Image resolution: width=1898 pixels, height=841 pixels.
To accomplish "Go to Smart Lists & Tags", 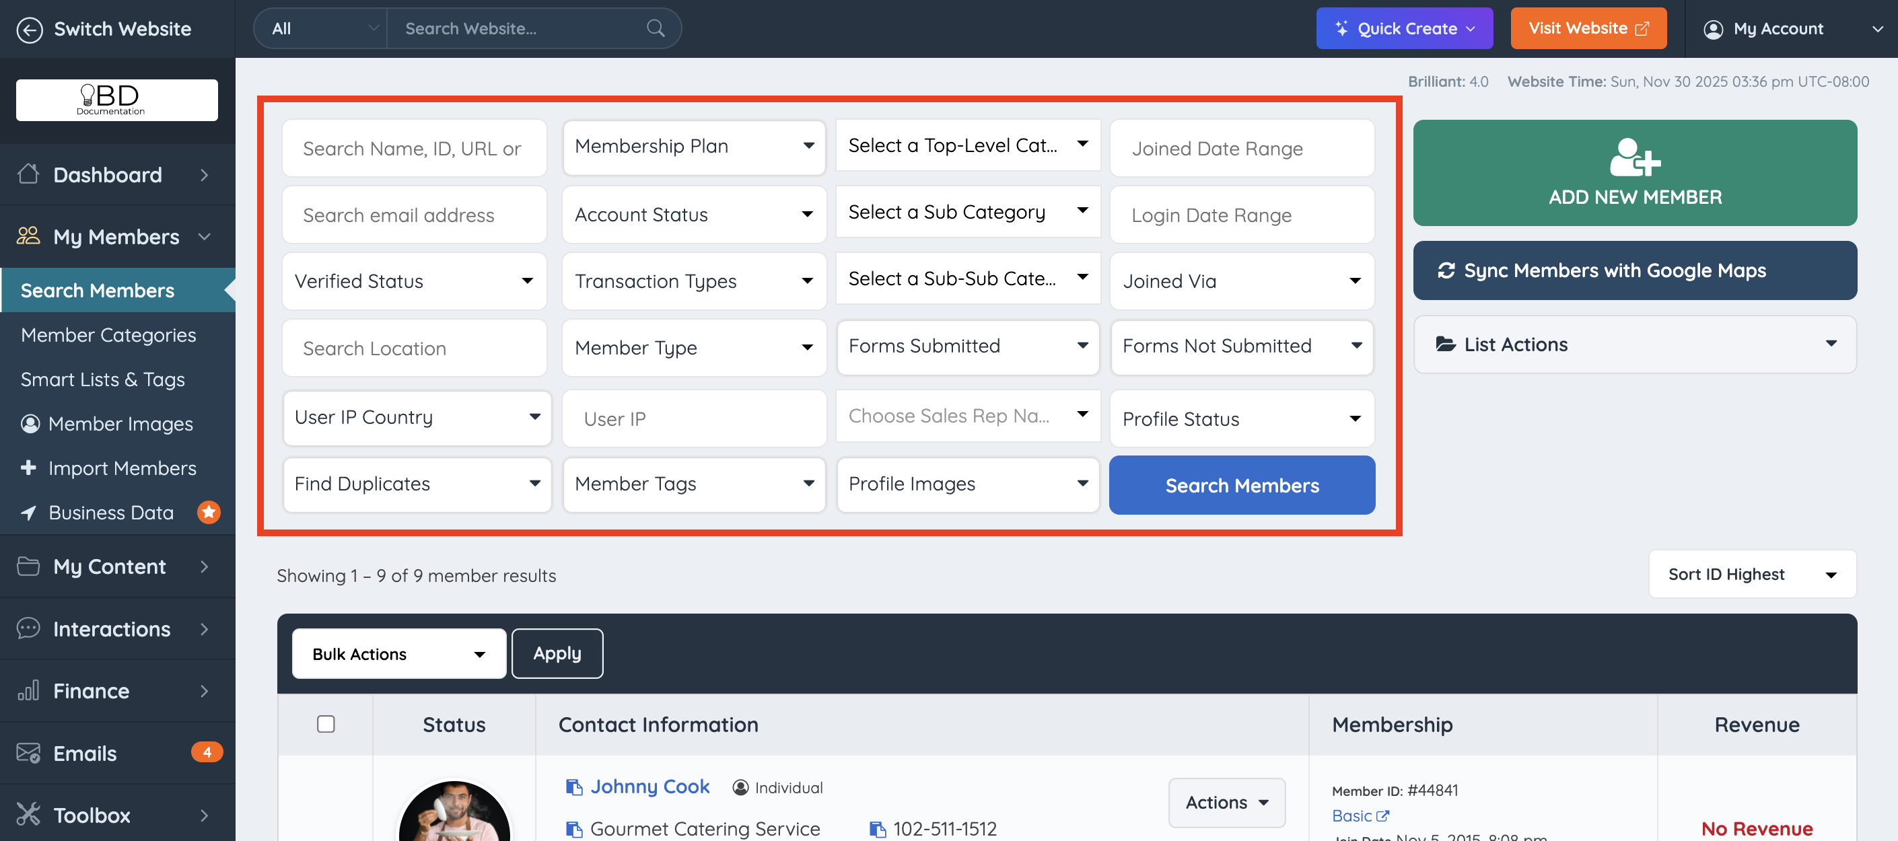I will pyautogui.click(x=102, y=379).
